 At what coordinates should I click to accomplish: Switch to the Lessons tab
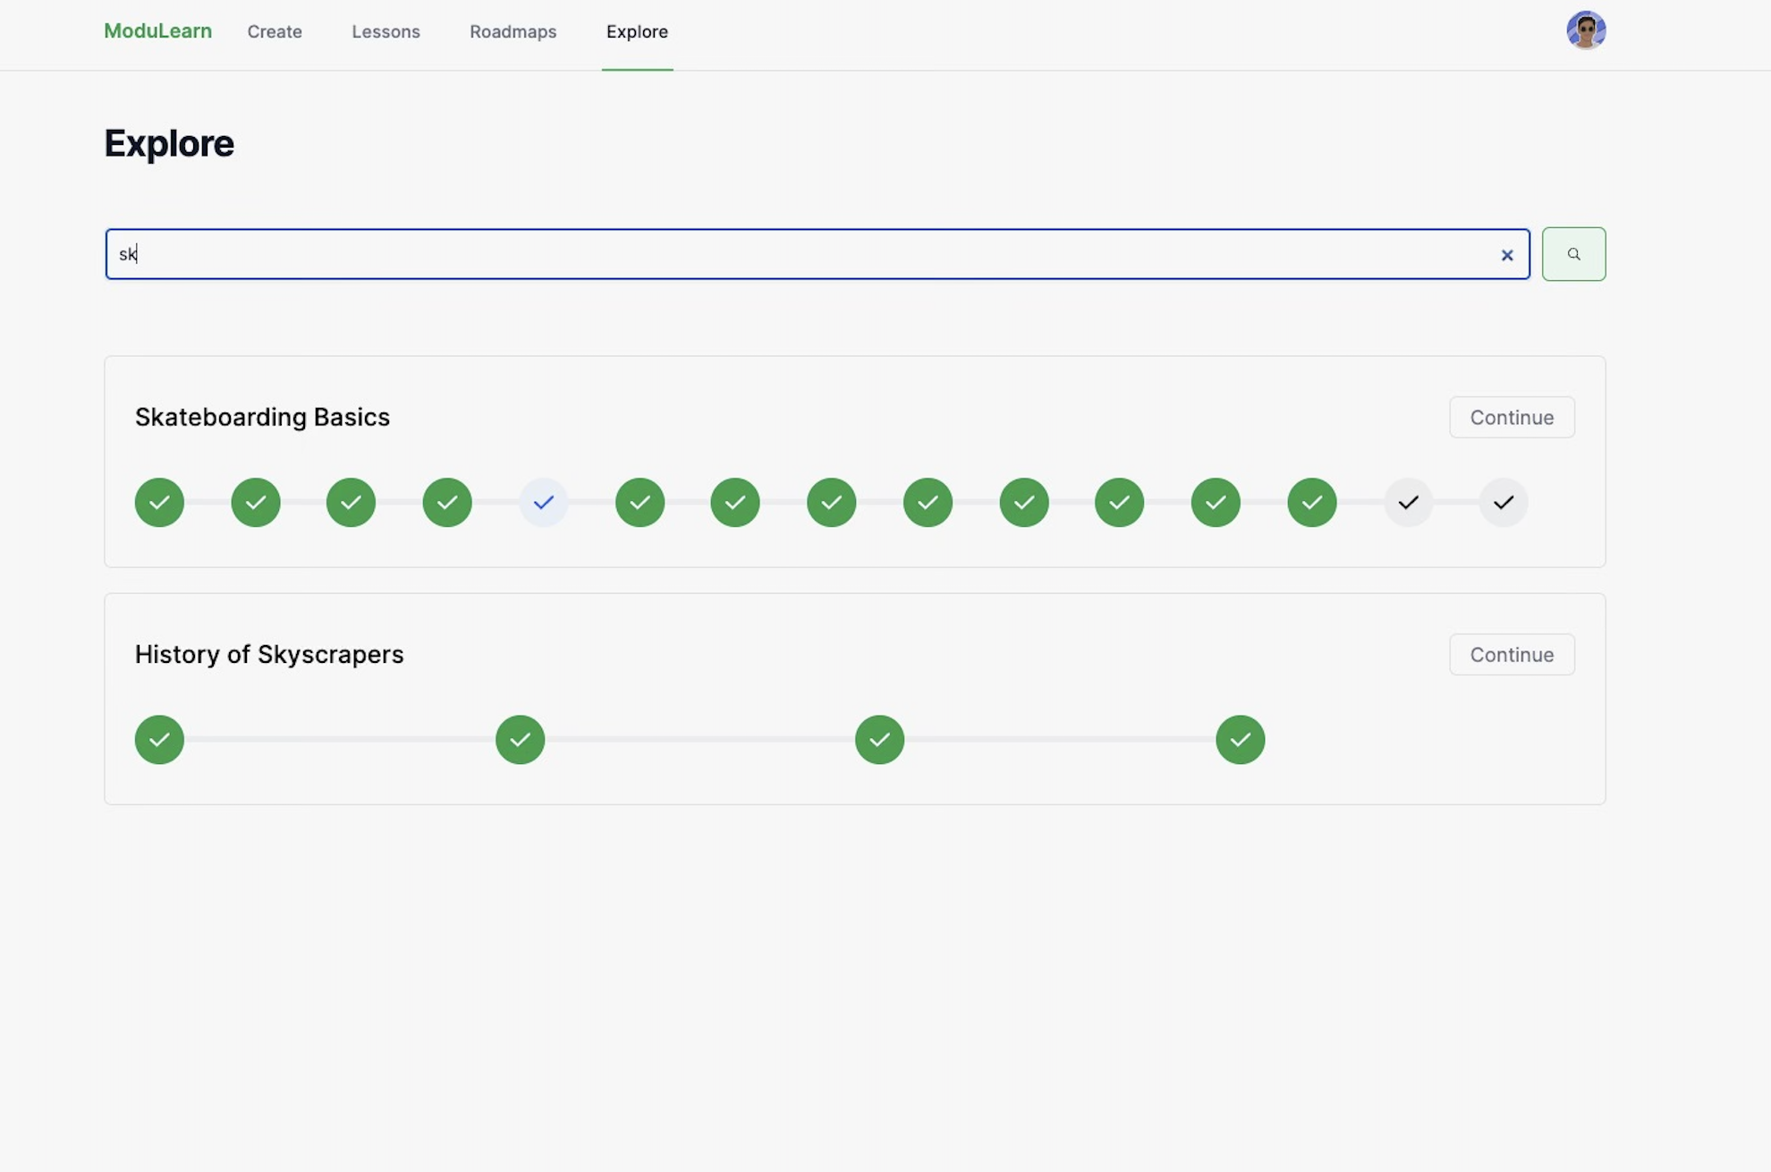pos(386,32)
